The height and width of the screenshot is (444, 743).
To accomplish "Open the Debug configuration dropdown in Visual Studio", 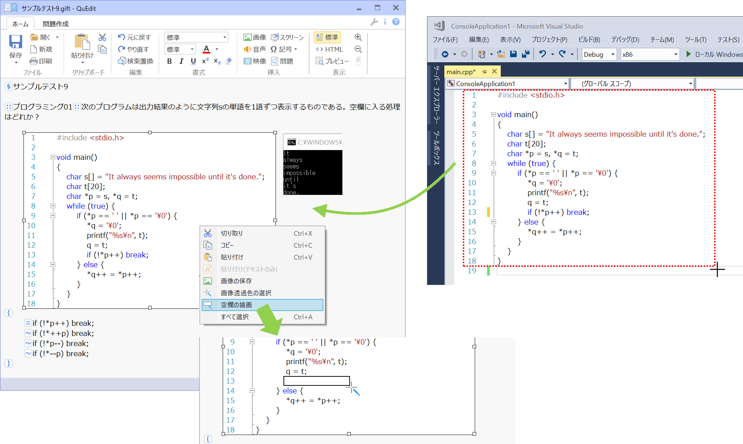I will [x=599, y=54].
